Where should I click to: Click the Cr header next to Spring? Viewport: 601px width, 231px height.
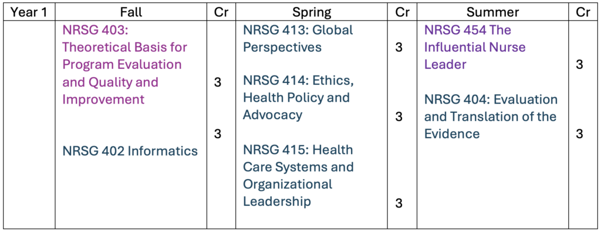(402, 13)
